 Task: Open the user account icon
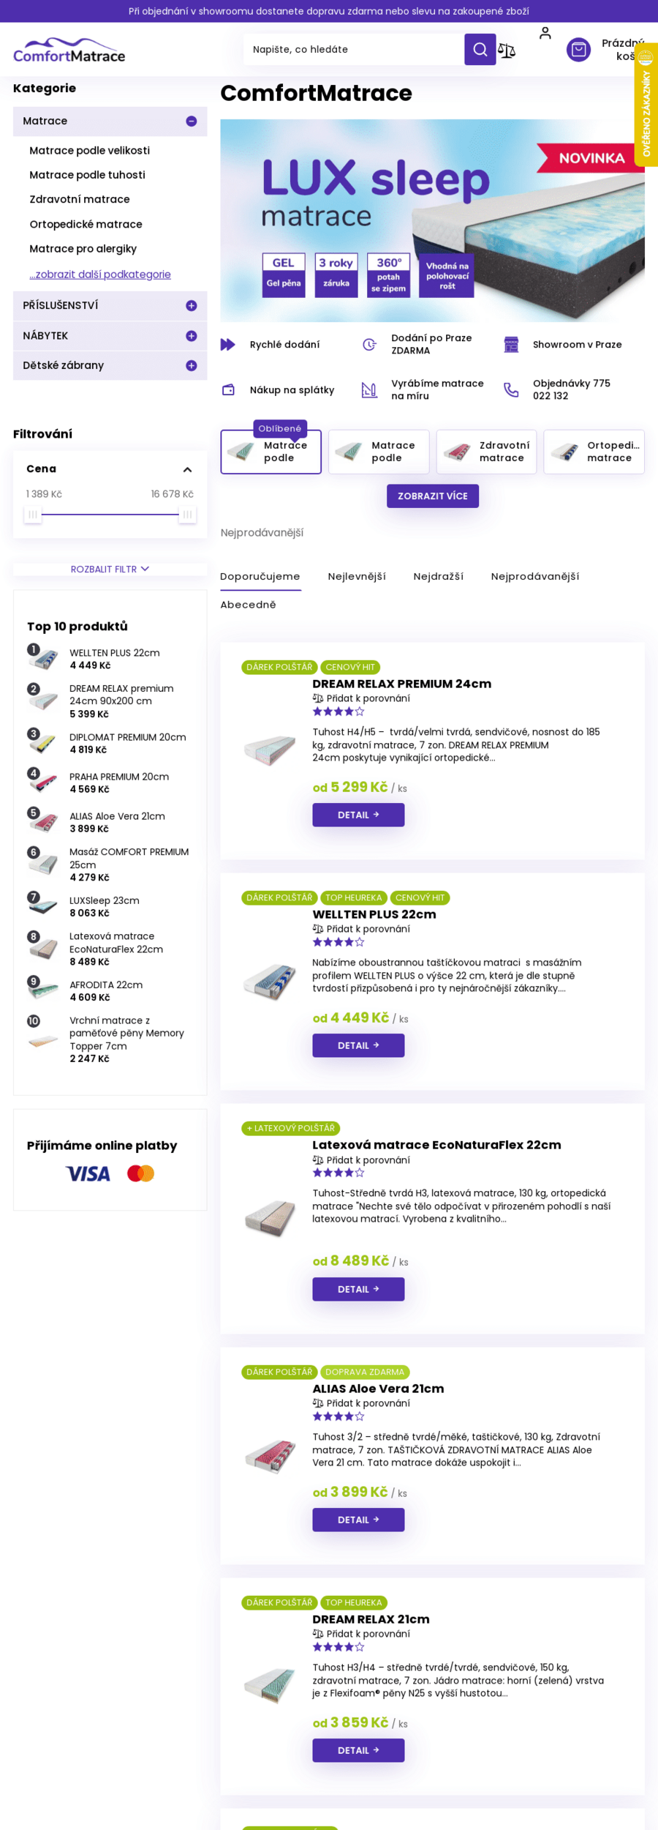545,33
